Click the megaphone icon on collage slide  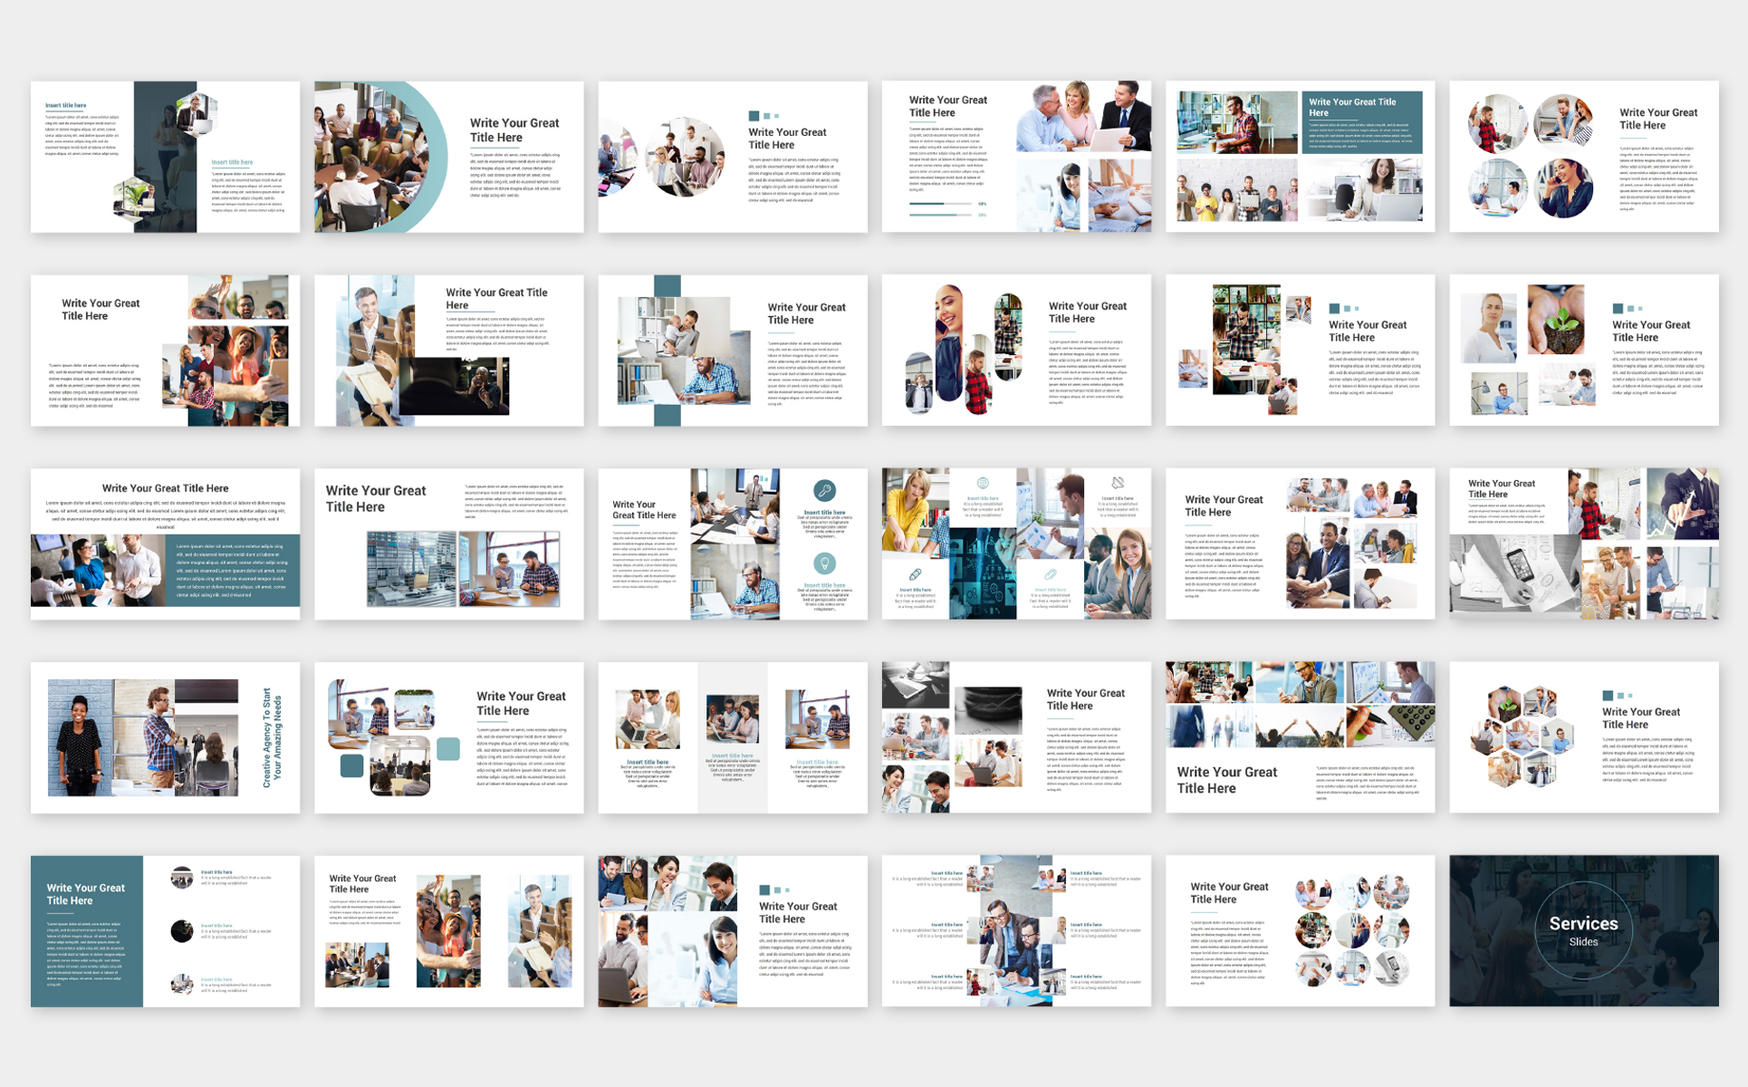(x=1118, y=483)
